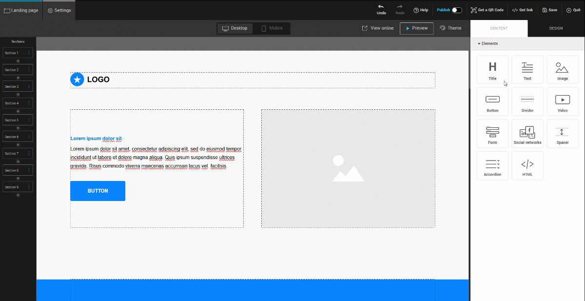Open the DESIGN tab
This screenshot has height=301, width=585.
[x=556, y=28]
